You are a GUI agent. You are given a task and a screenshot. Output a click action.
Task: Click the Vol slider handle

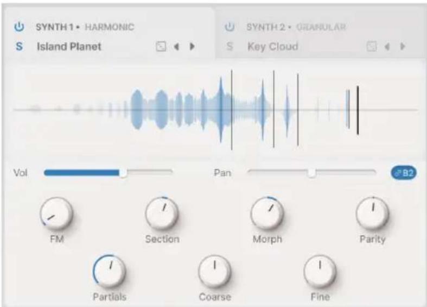[x=123, y=173]
